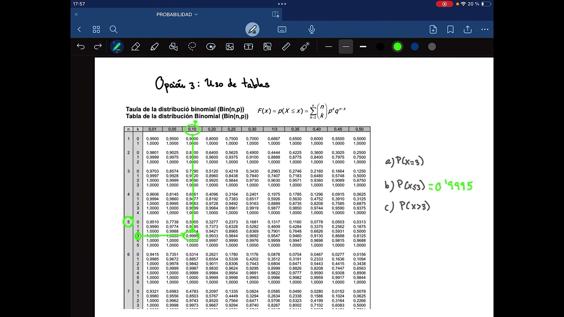564x317 pixels.
Task: Tap the 1/3 column header in table
Action: coord(274,129)
